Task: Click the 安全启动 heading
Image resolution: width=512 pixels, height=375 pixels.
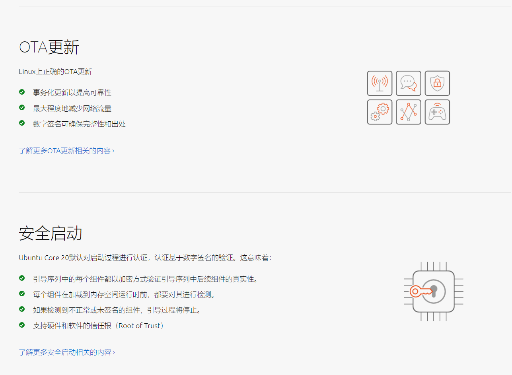Action: [51, 233]
